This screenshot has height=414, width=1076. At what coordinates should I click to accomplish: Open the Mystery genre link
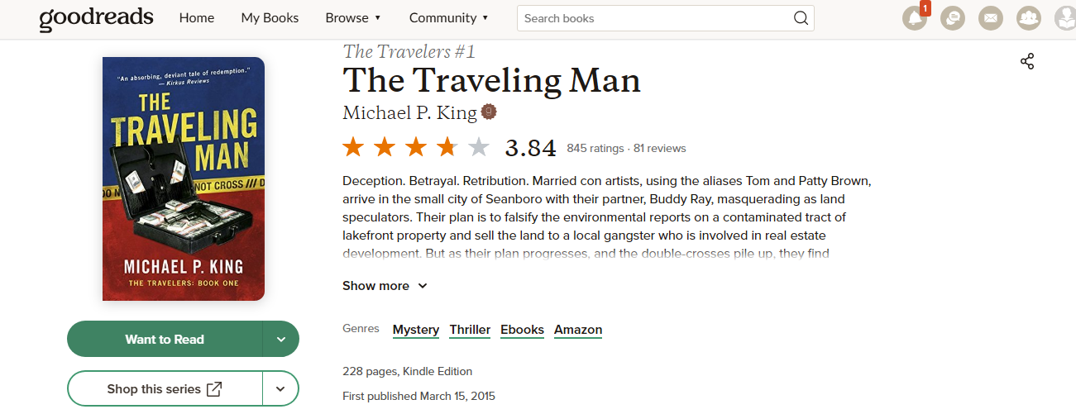coord(416,330)
